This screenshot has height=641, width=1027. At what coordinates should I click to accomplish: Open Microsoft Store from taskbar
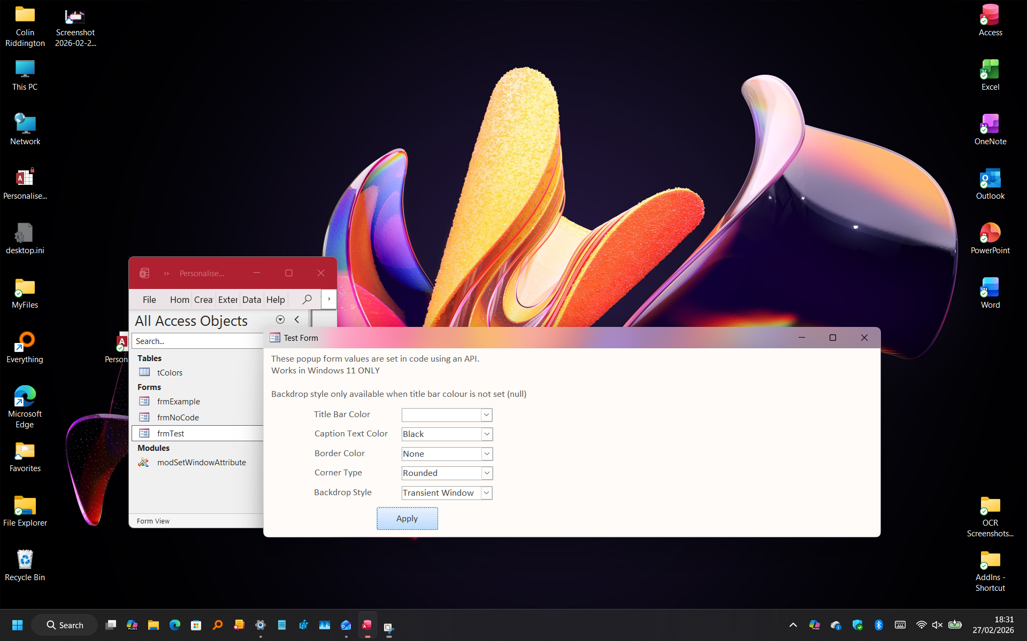[196, 625]
